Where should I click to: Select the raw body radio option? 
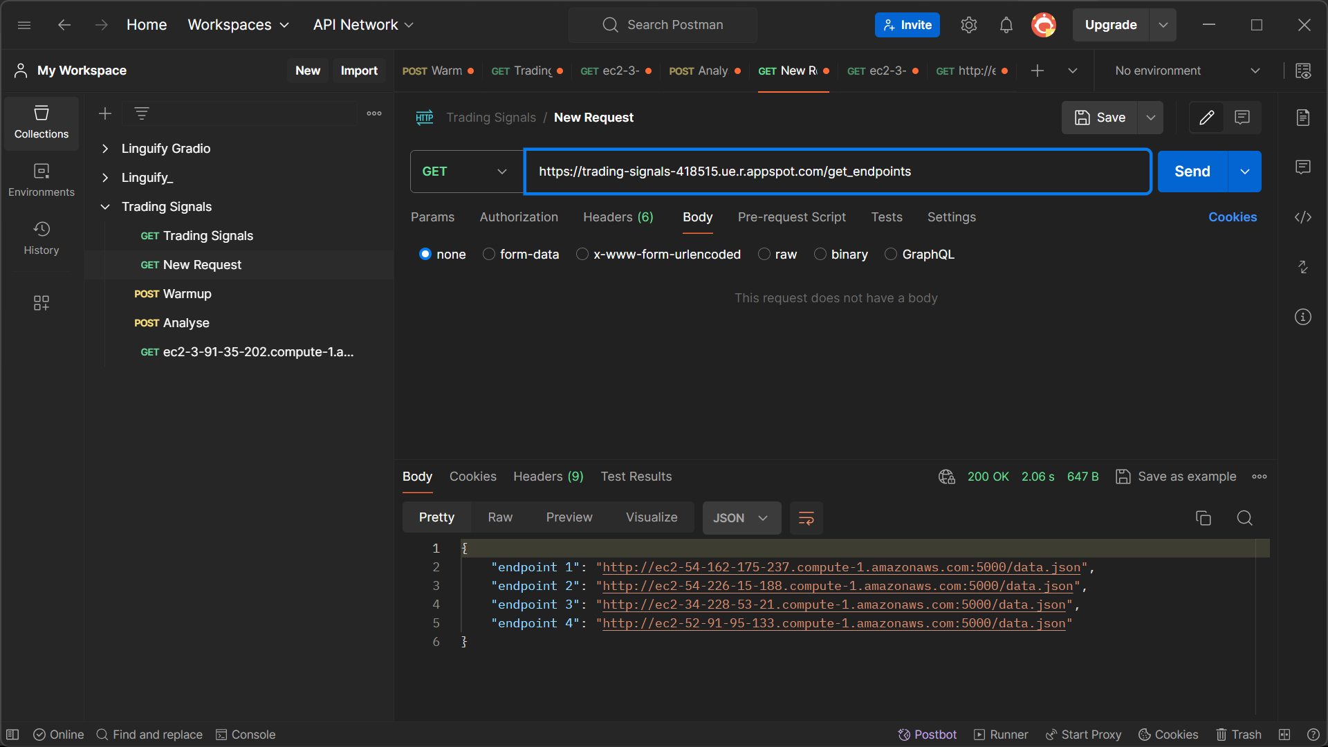coord(764,255)
